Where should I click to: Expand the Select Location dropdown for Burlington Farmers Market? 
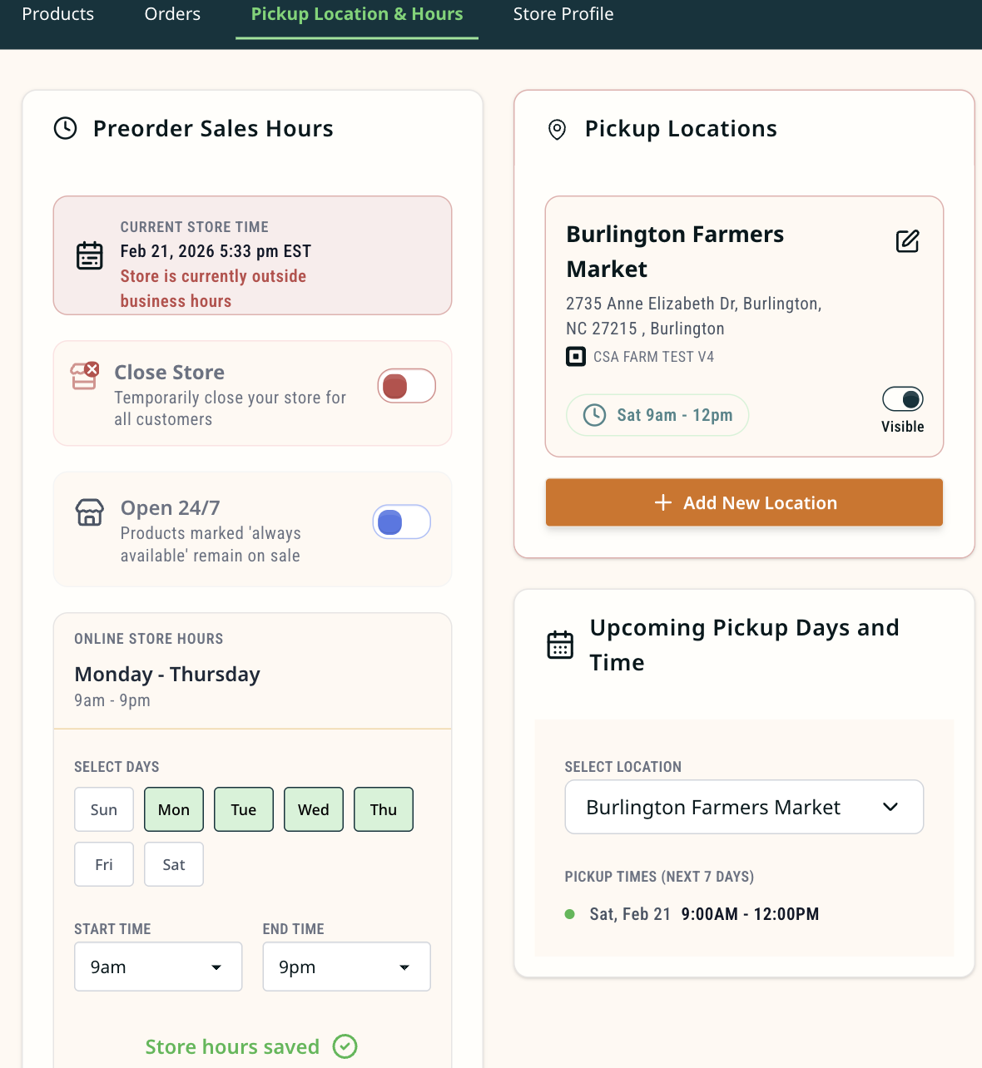tap(743, 807)
